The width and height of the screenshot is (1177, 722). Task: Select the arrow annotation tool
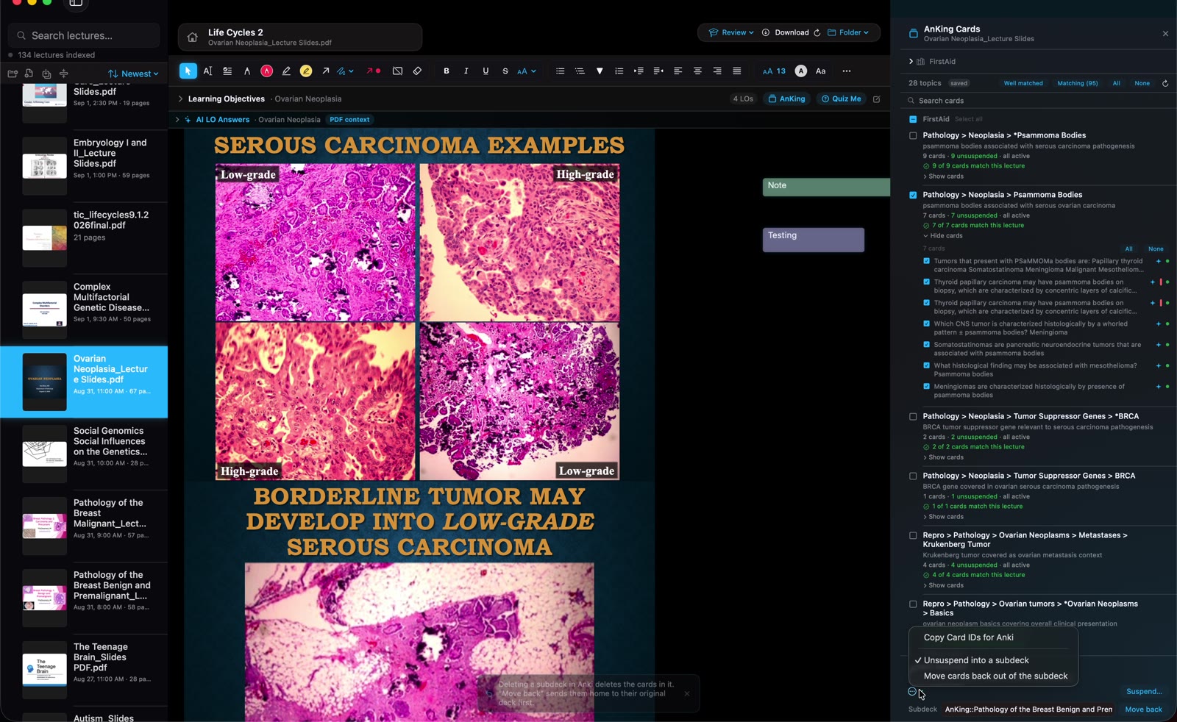[x=325, y=71]
